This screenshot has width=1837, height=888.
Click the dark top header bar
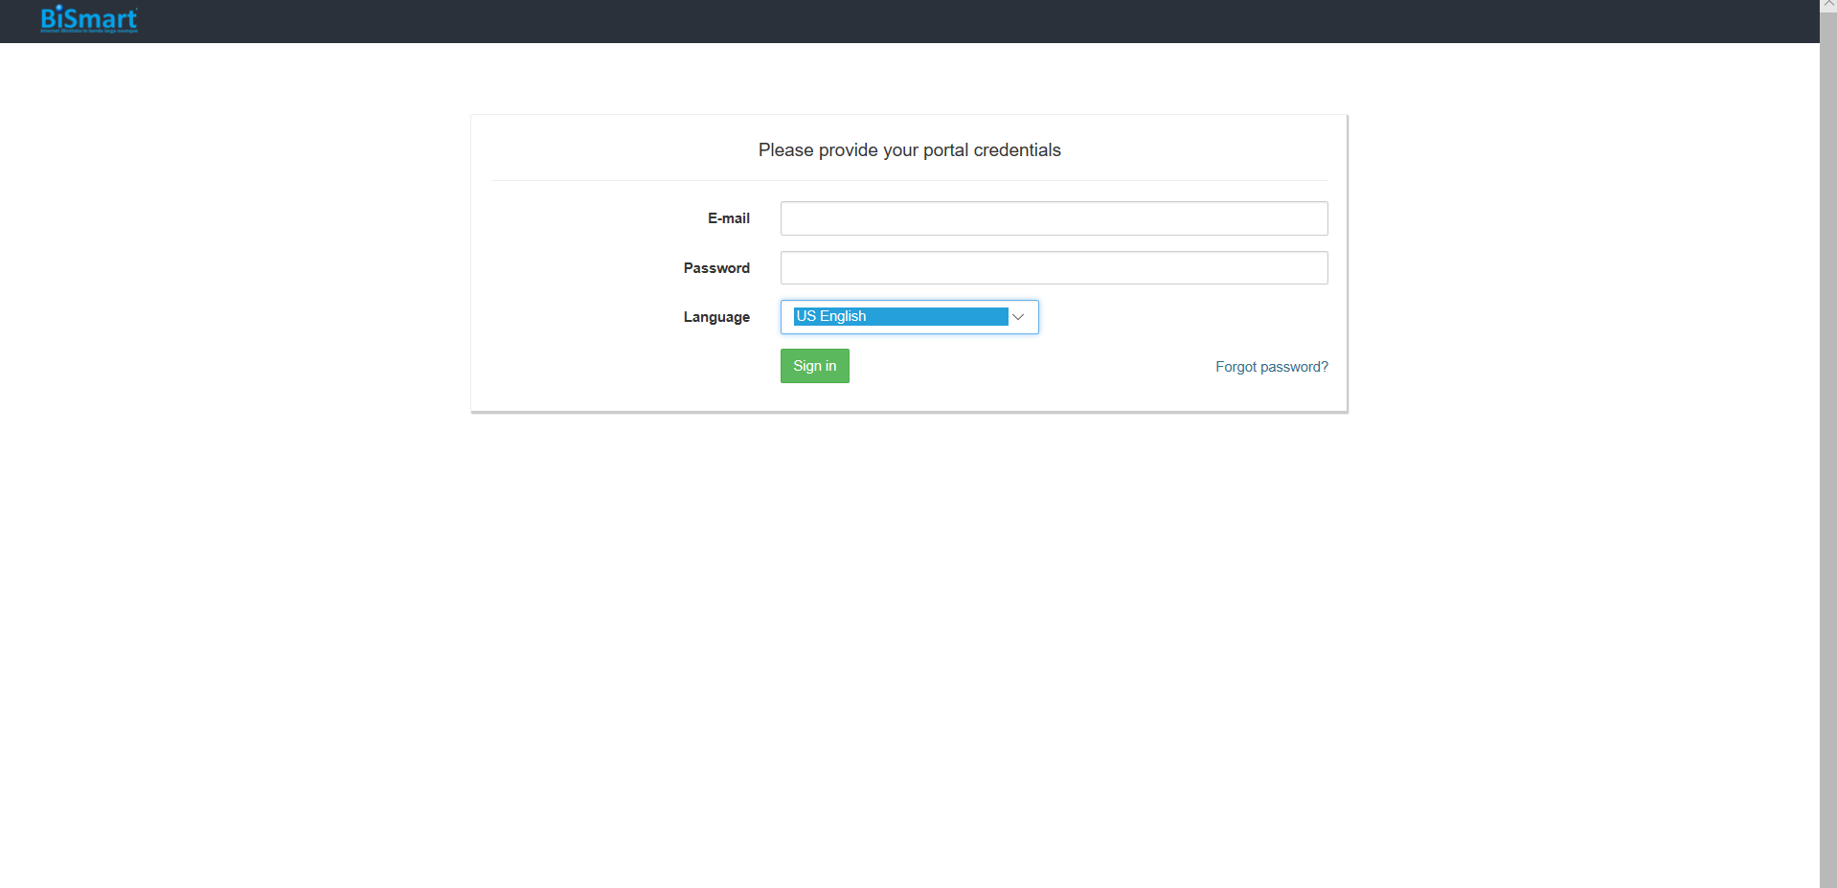[x=862, y=21]
